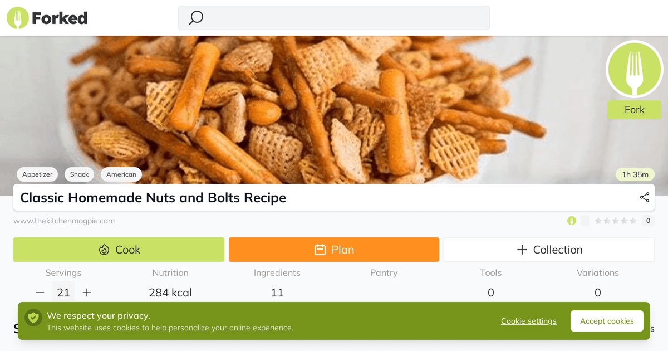Click the Forked logo fork icon

click(x=17, y=17)
